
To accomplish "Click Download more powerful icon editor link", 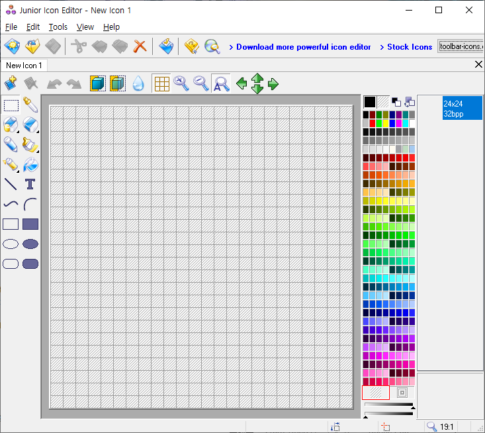I will click(x=299, y=47).
